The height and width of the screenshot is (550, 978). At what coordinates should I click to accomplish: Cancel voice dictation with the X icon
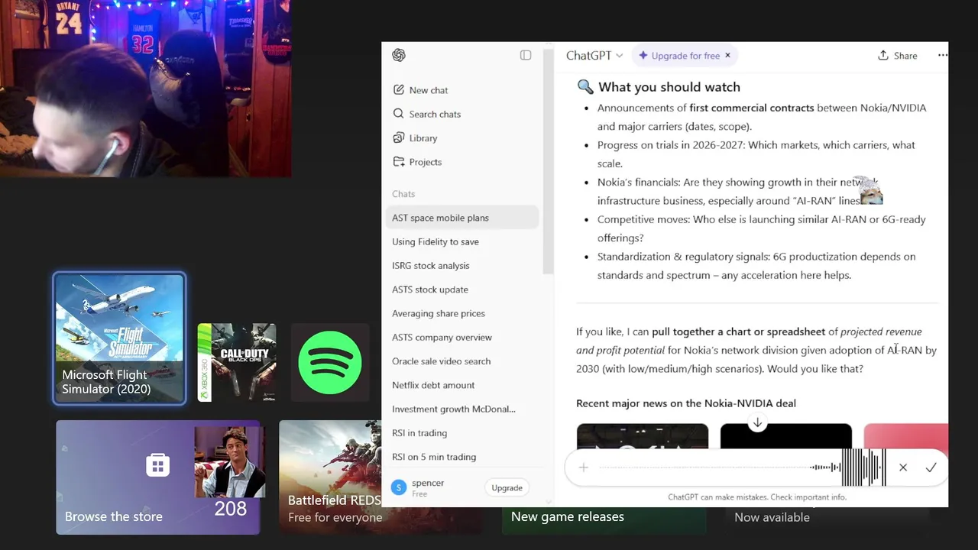click(903, 467)
